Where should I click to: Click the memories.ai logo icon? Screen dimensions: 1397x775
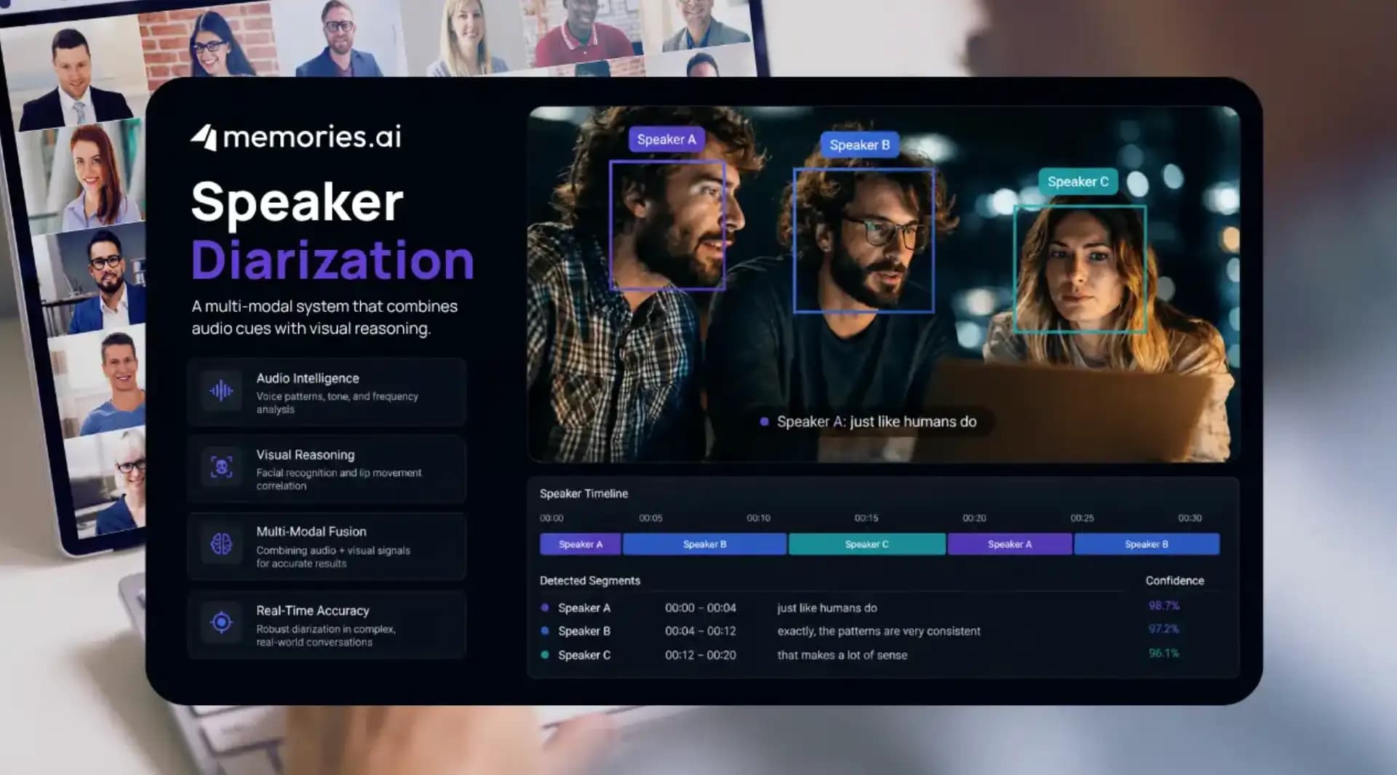tap(204, 137)
